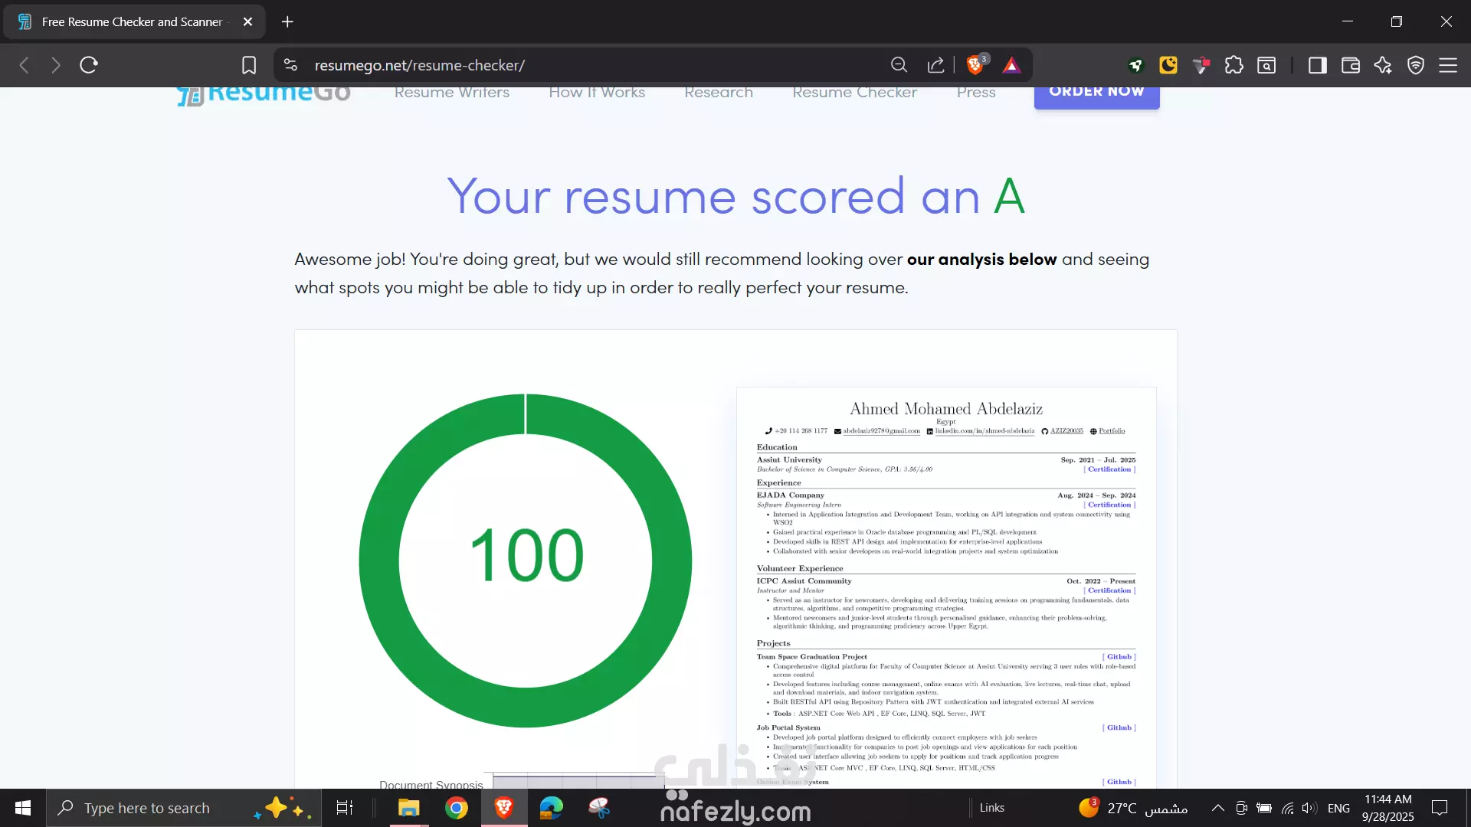The height and width of the screenshot is (827, 1471).
Task: Click the downward arrow extension icon with red badge
Action: pyautogui.click(x=1201, y=65)
